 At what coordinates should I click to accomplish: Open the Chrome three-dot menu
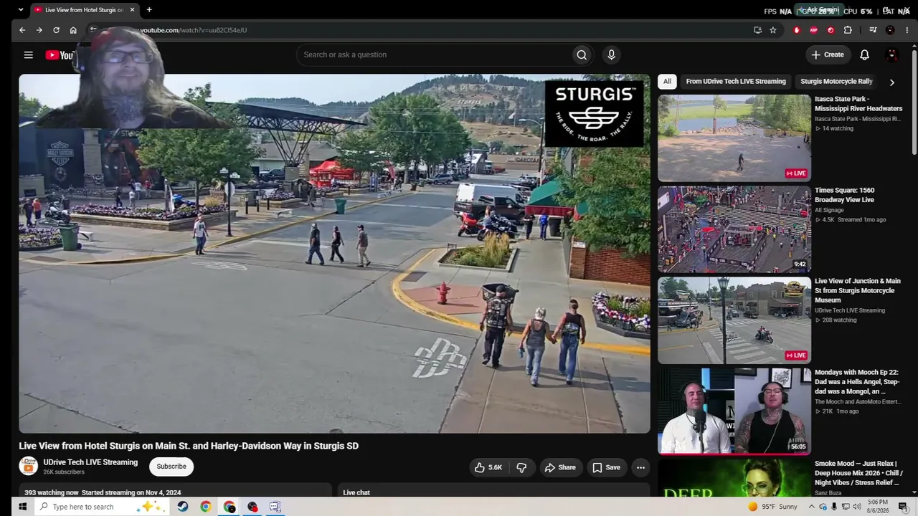pyautogui.click(x=907, y=30)
